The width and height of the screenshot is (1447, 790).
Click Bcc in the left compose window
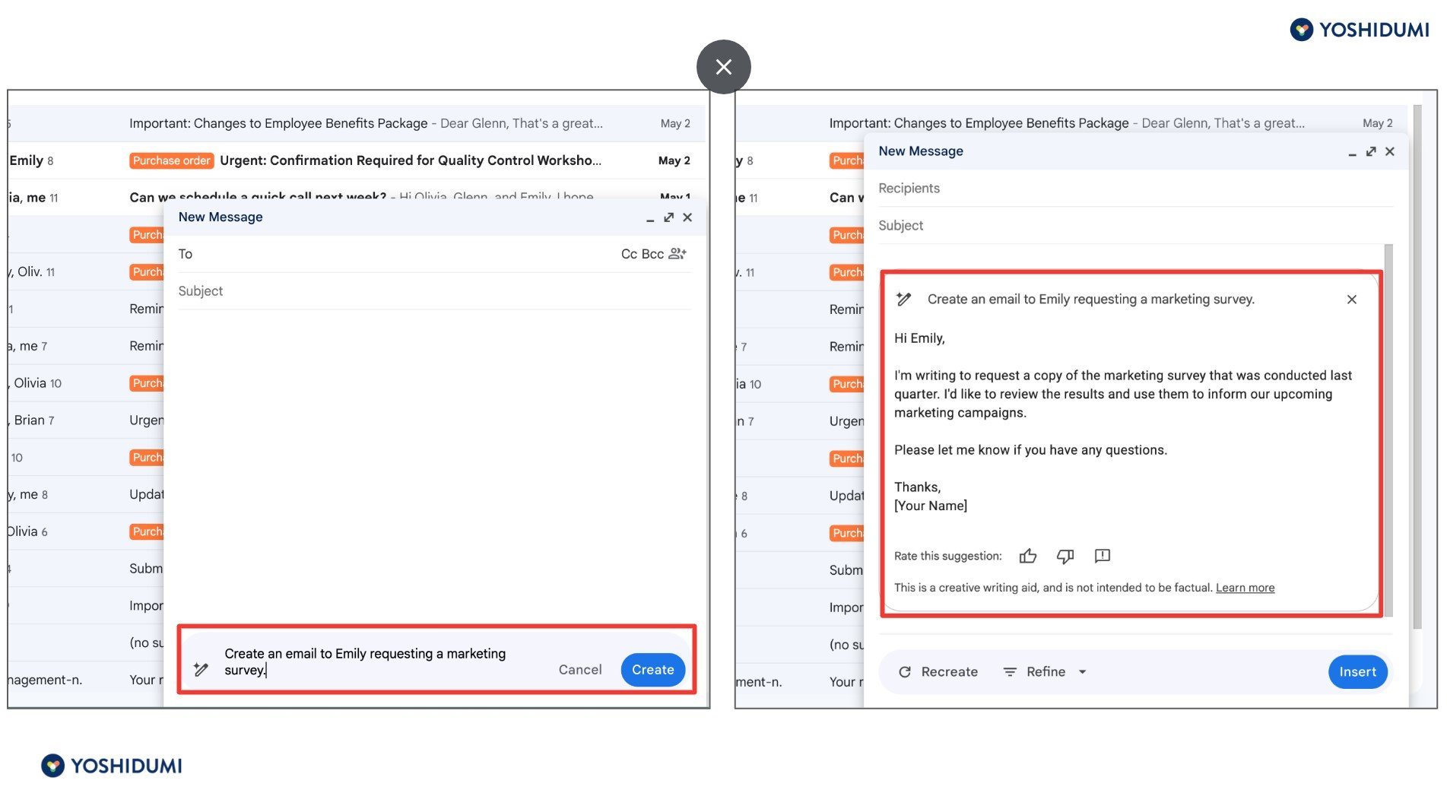pos(652,254)
